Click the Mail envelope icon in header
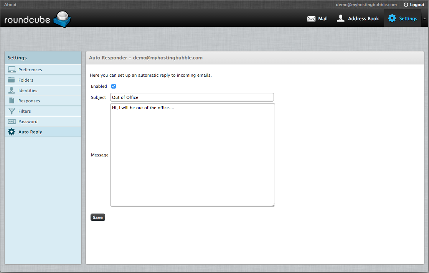The height and width of the screenshot is (273, 429). [x=311, y=19]
